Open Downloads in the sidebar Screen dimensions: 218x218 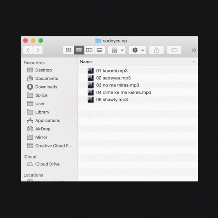(49, 87)
